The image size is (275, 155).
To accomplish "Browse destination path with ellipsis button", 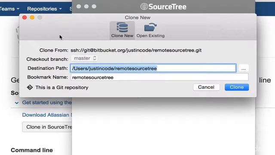I will pos(244,68).
